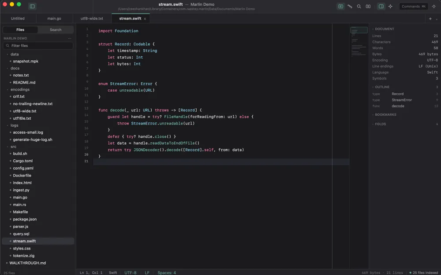Click the link-style icon beside the search magnifier
The width and height of the screenshot is (441, 275).
tap(350, 6)
